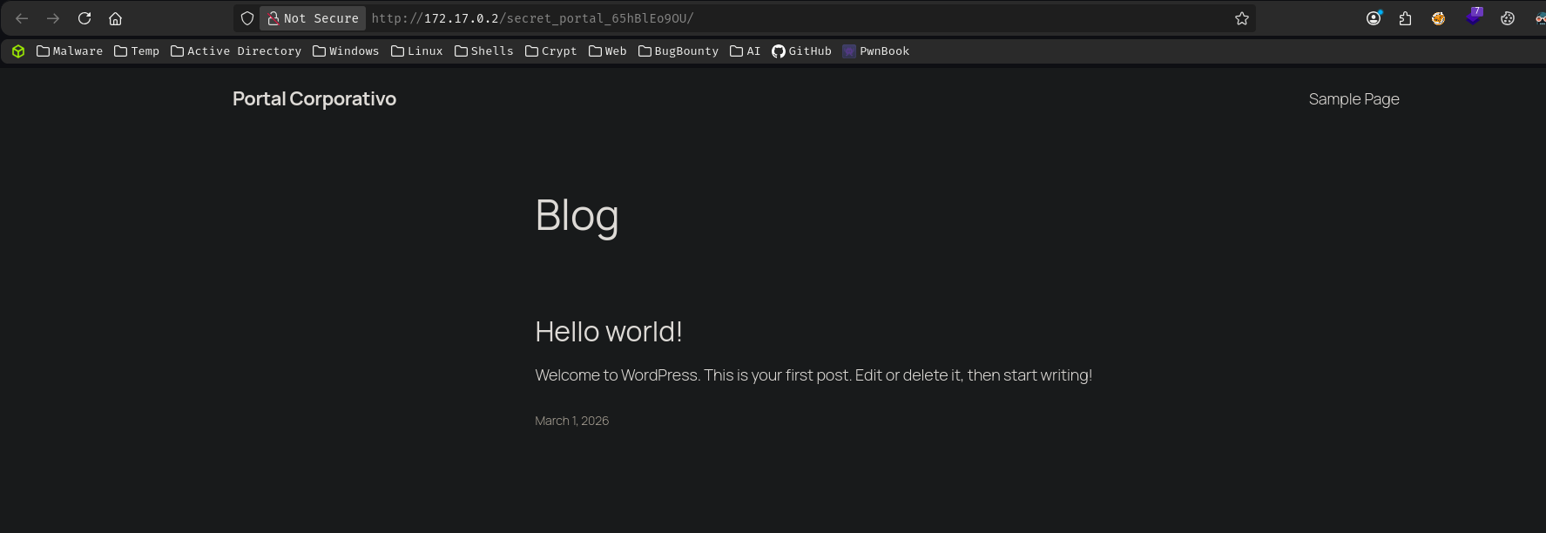Screen dimensions: 1546x533
Task: Click the URL address bar field
Action: pos(784,18)
